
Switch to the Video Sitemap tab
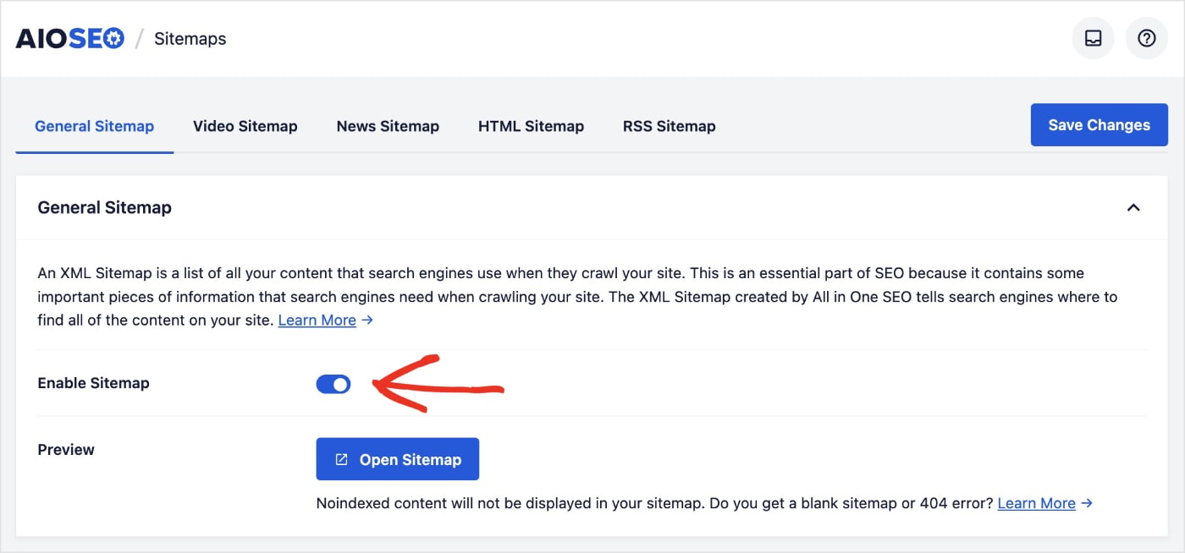pos(245,127)
